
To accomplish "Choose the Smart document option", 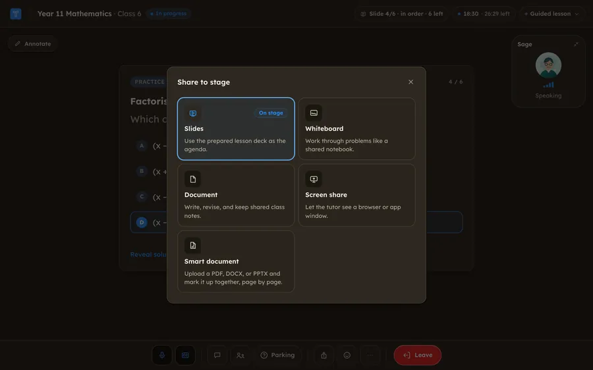I will coord(236,261).
